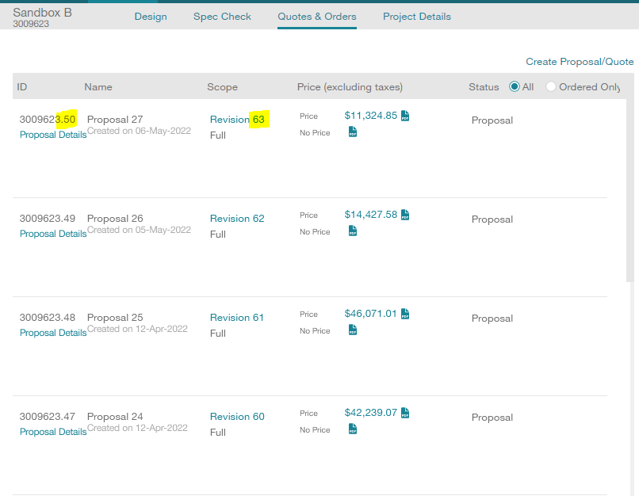Viewport: 639px width, 496px height.
Task: Go to the Project Details tab
Action: point(416,17)
